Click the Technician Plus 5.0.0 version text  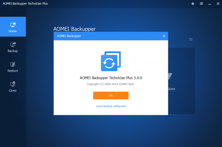111,78
